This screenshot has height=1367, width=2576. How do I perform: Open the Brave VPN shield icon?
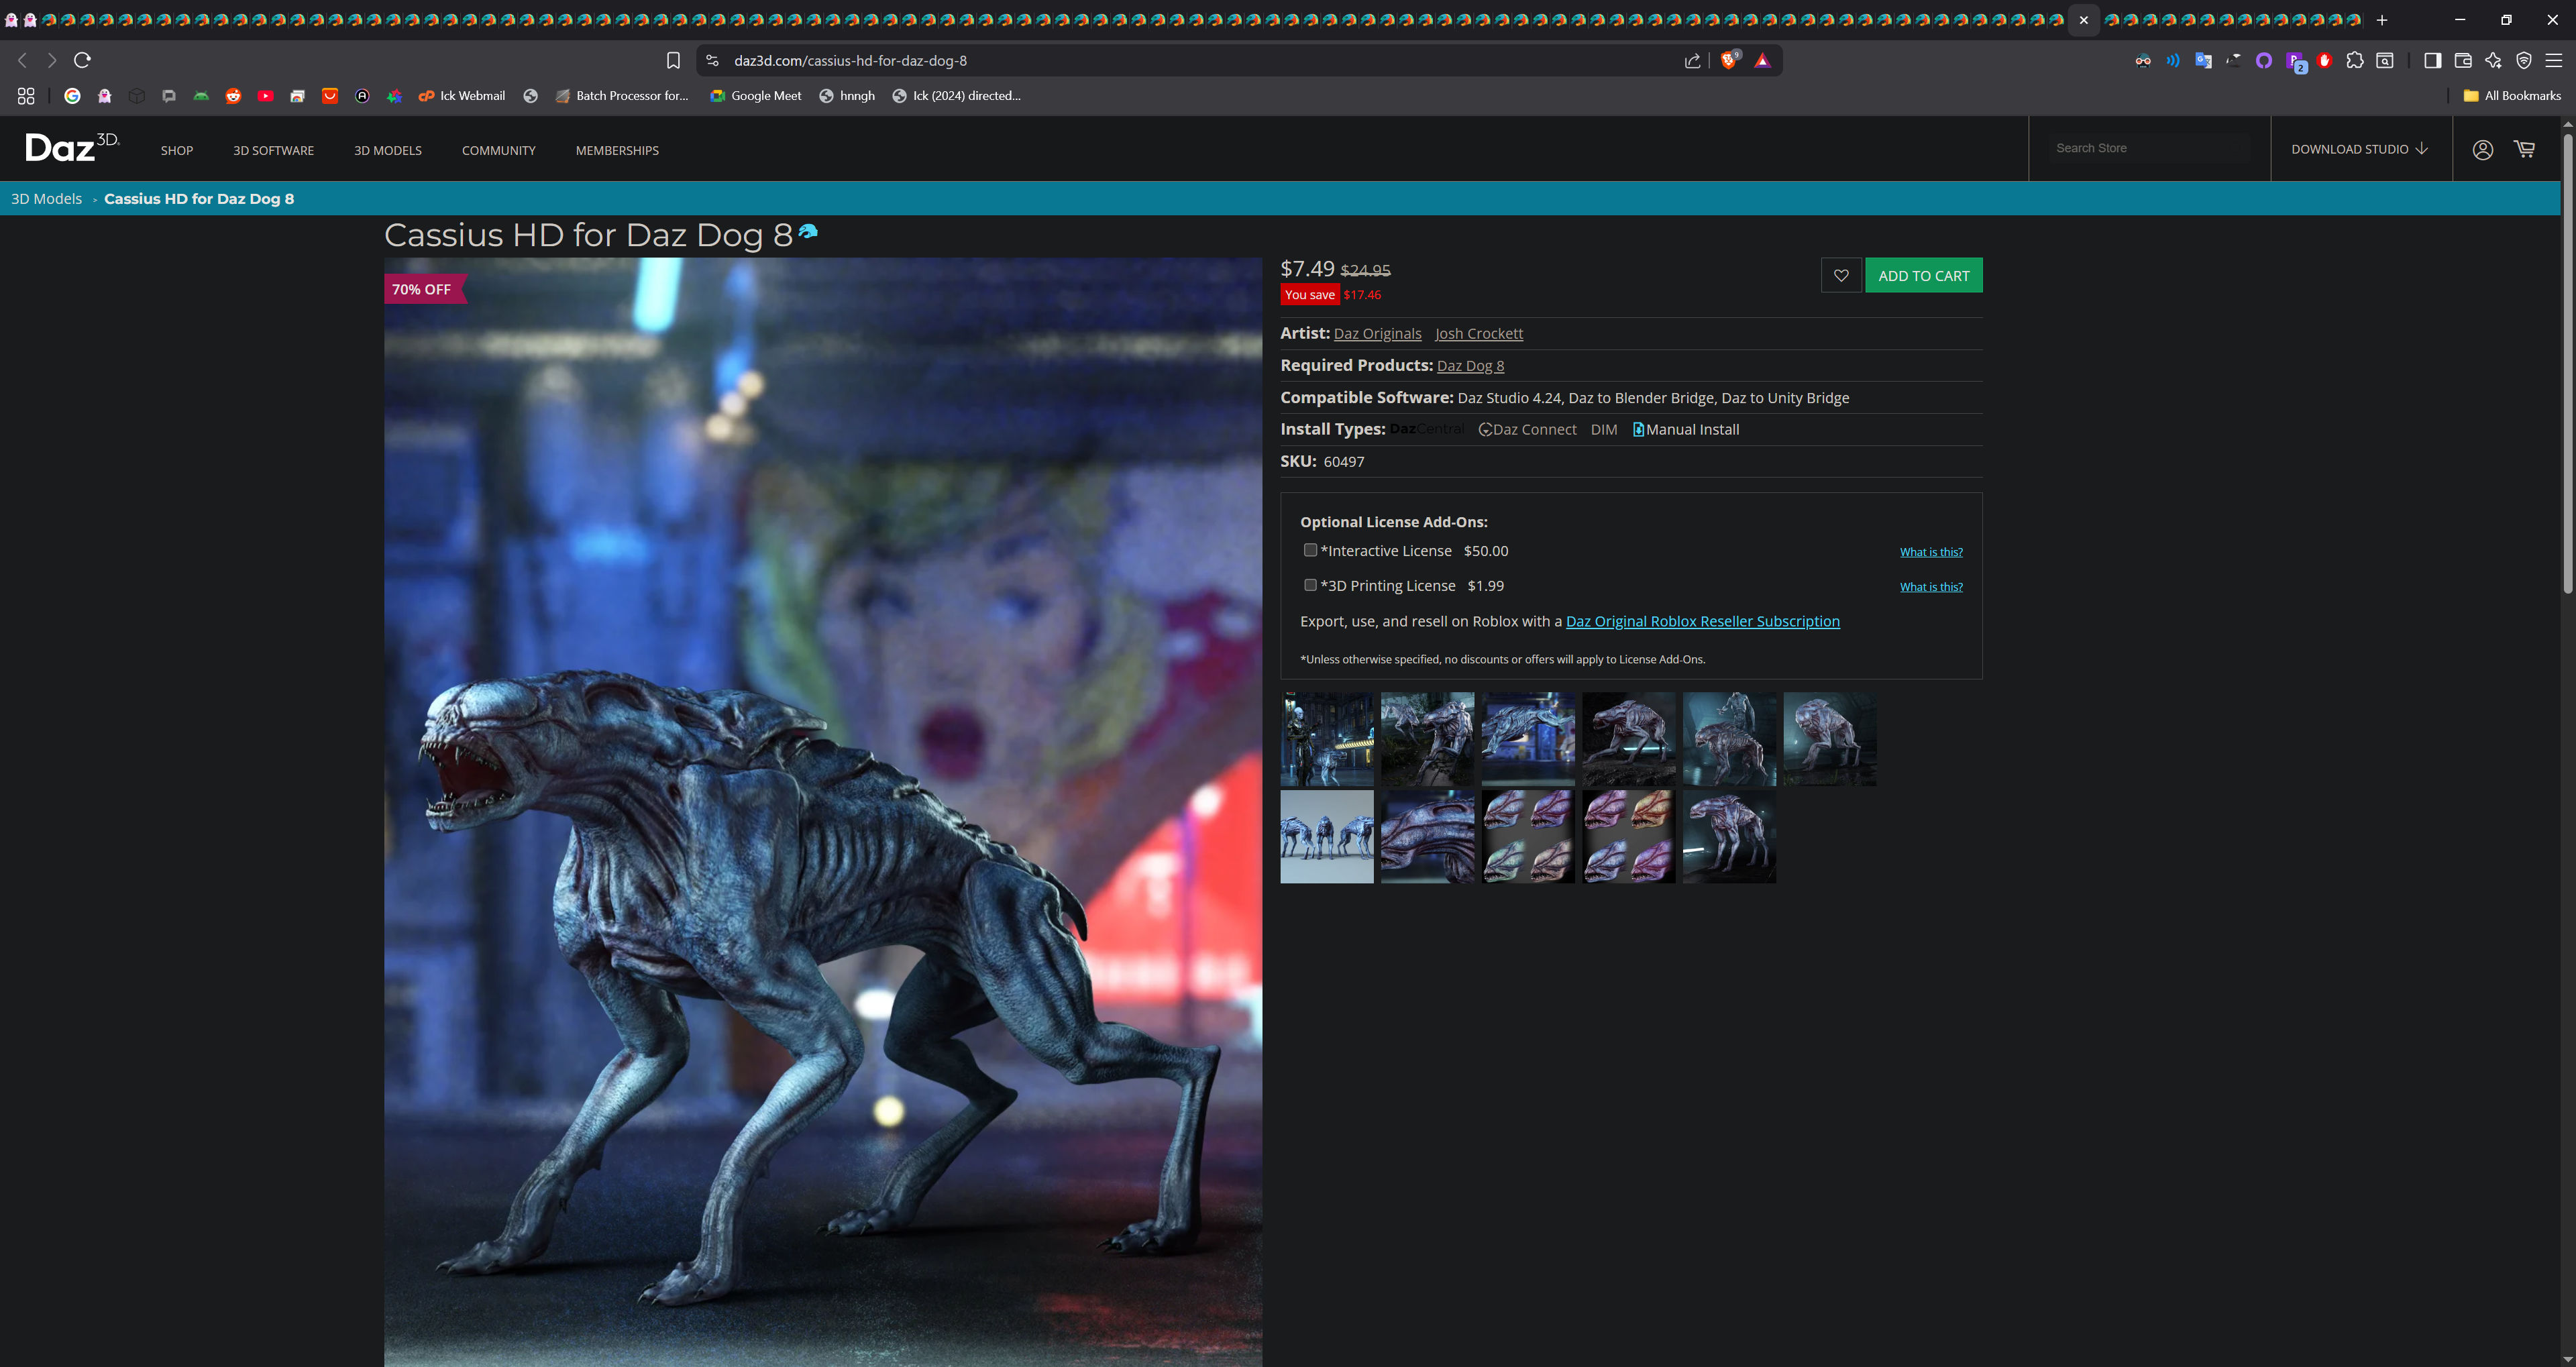click(2524, 61)
